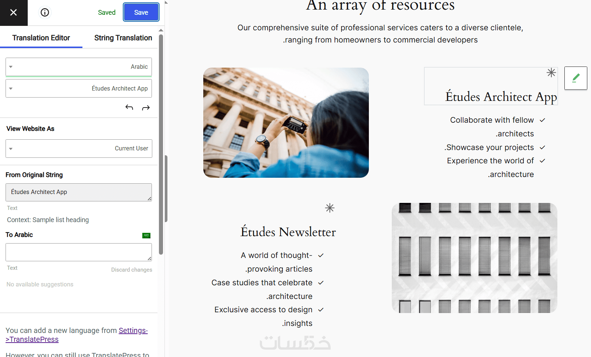Viewport: 591px width, 357px height.
Task: Switch to the String Translation tab
Action: pyautogui.click(x=123, y=38)
